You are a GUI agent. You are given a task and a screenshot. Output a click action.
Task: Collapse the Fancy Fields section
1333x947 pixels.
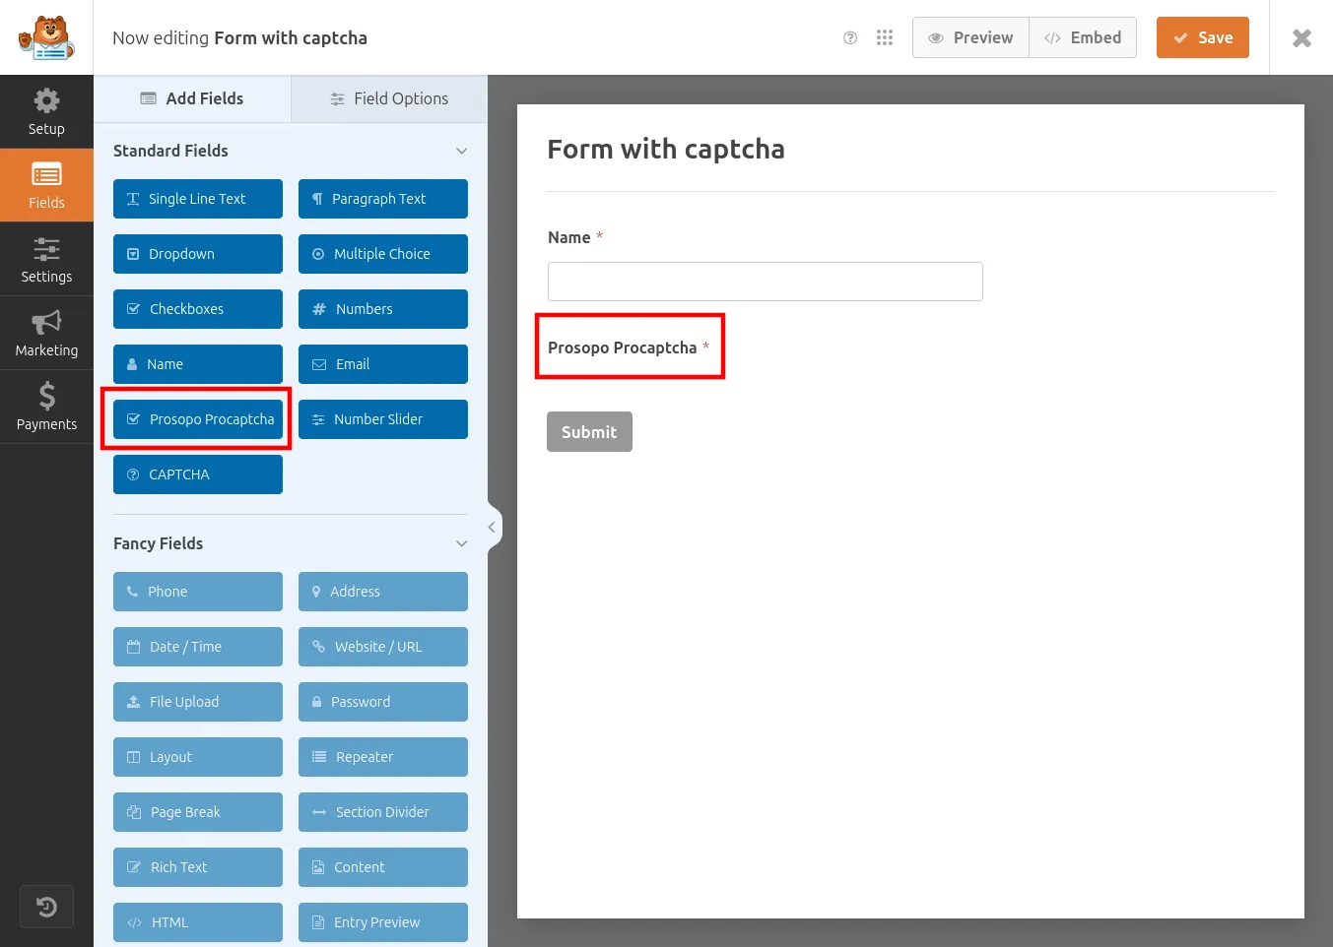pos(461,543)
